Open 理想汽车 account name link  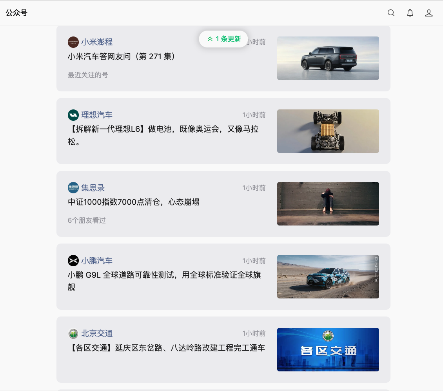coord(97,115)
